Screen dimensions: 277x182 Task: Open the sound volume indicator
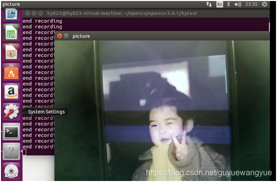pyautogui.click(x=237, y=4)
